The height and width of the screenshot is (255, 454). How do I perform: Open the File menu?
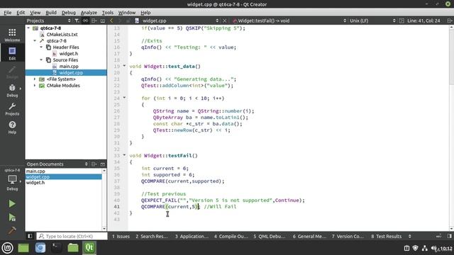pos(8,13)
